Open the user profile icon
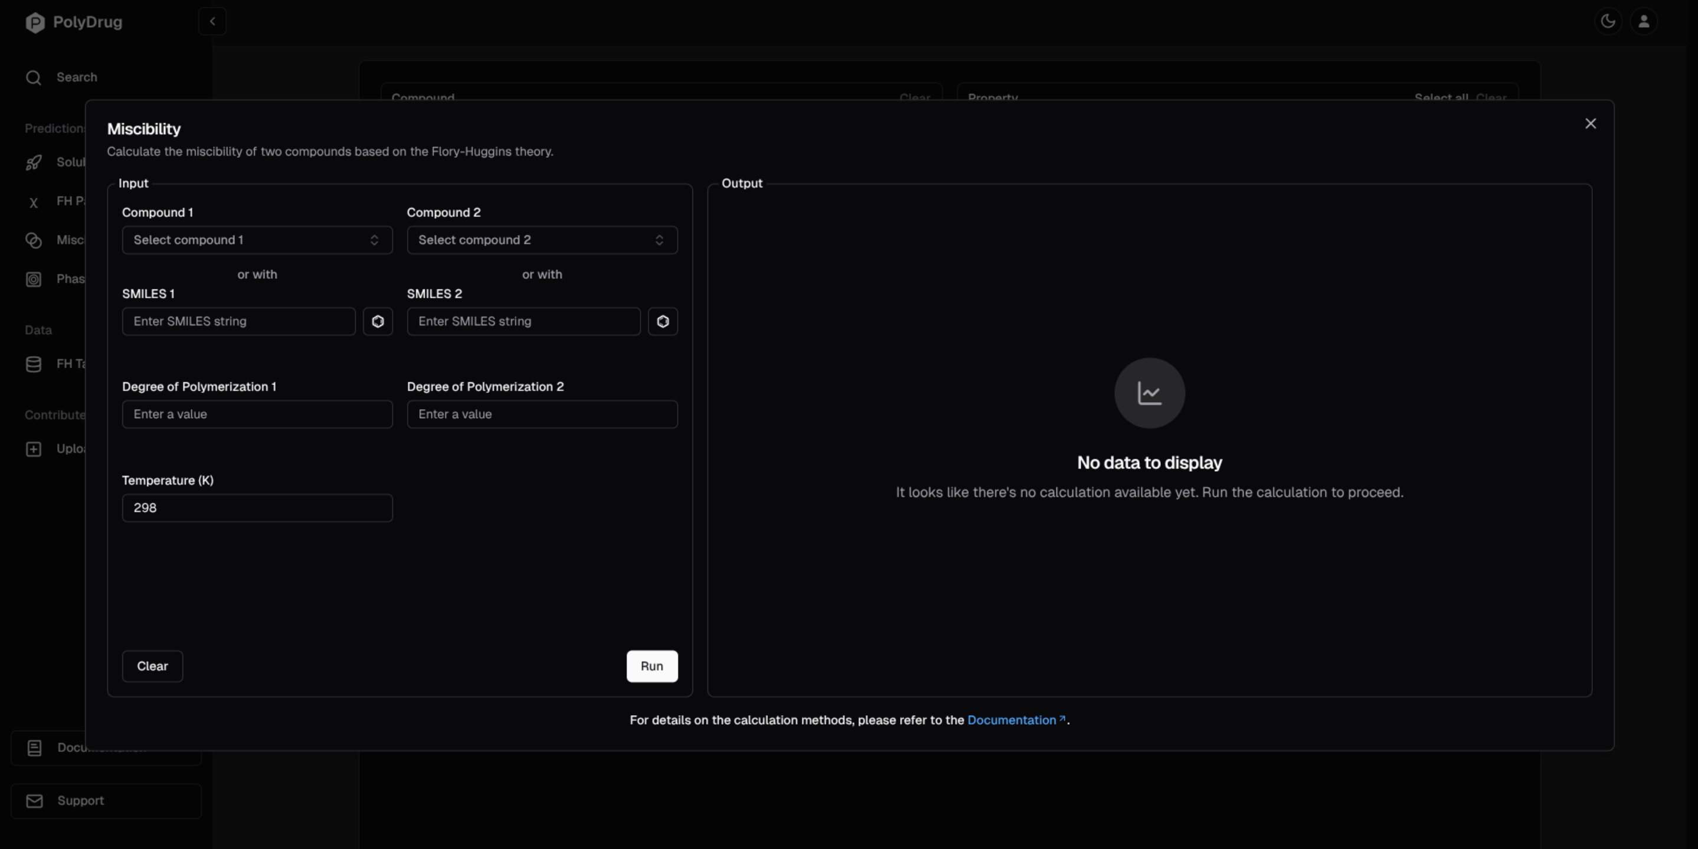 click(1644, 21)
